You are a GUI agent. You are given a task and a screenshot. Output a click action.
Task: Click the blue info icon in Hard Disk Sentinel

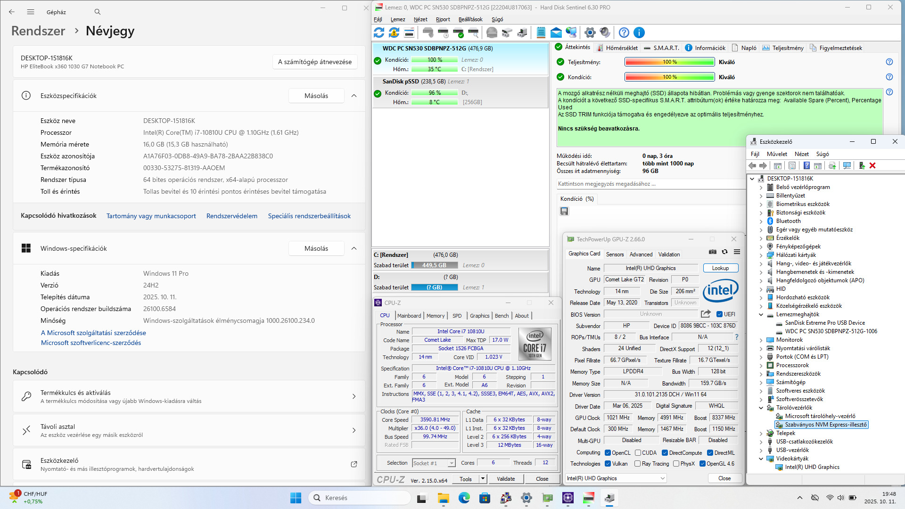639,33
